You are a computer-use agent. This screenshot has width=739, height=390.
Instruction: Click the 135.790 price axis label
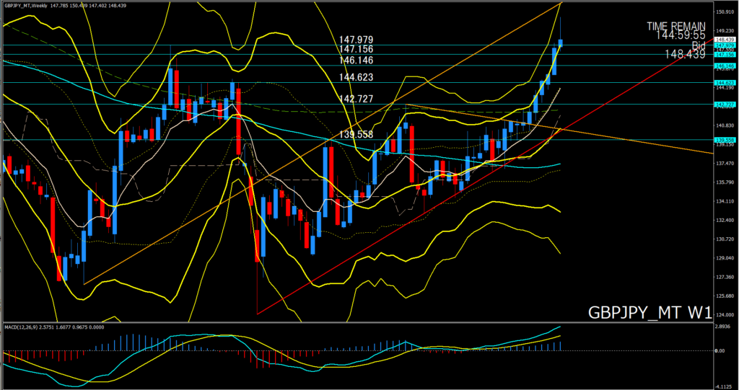click(725, 182)
